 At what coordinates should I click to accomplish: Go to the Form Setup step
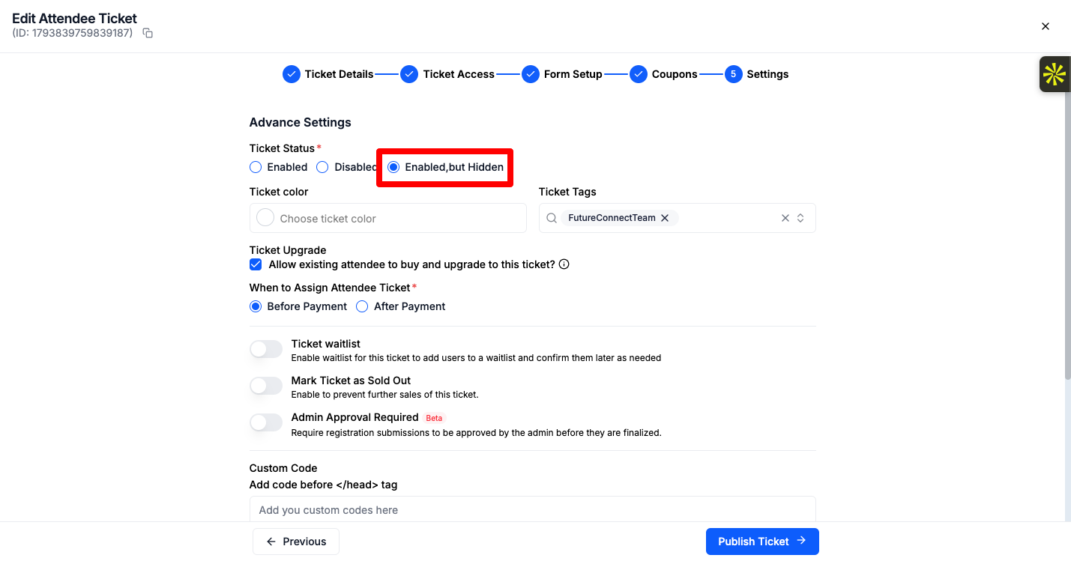tap(562, 74)
